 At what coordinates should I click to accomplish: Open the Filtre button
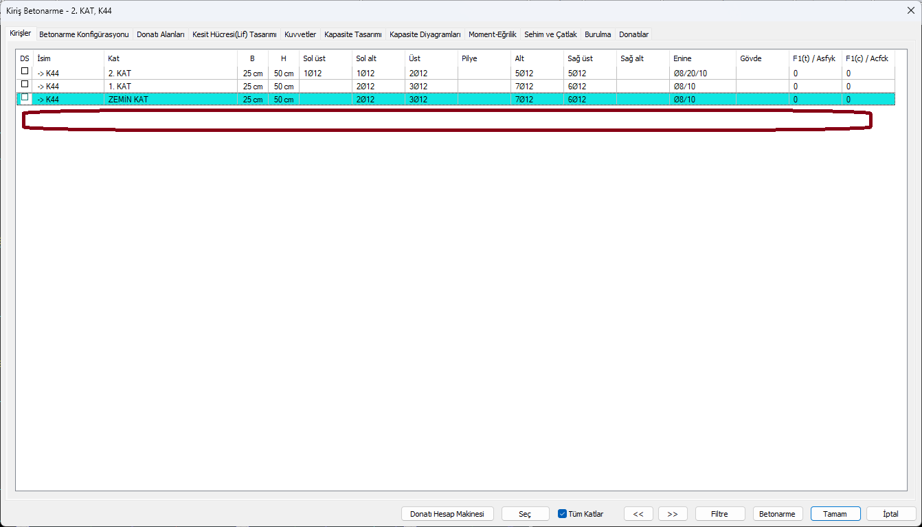(720, 514)
